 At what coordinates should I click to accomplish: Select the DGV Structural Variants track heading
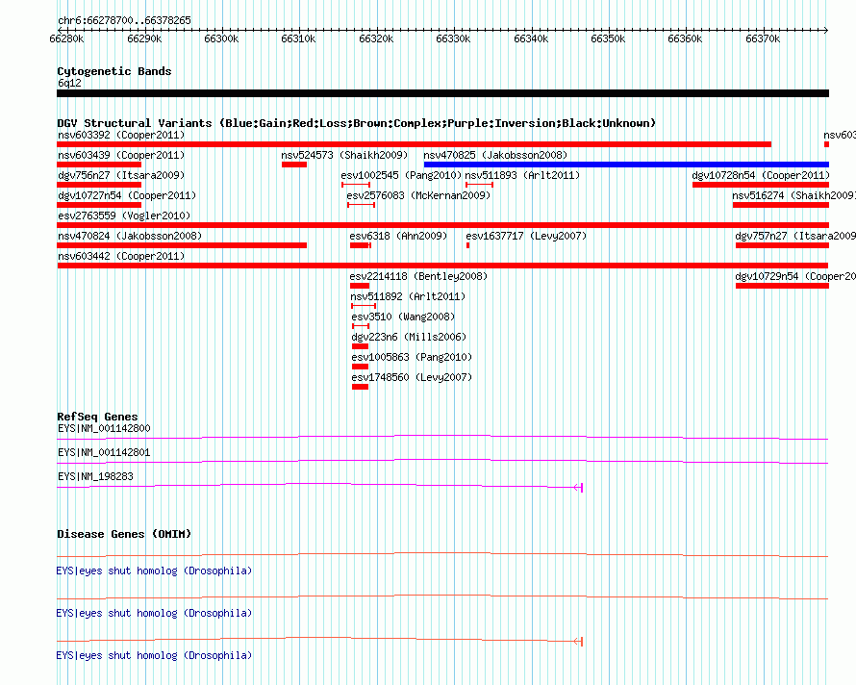point(357,123)
